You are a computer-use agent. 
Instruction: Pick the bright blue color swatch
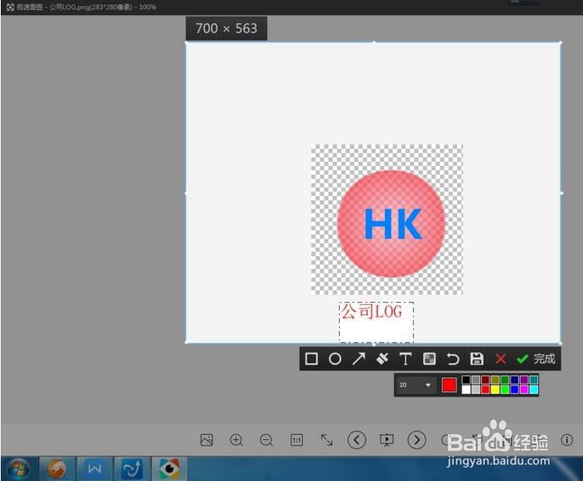tap(514, 390)
